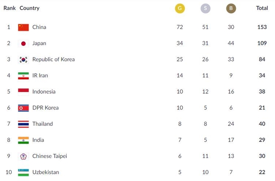
Task: Click the Country column header
Action: coord(29,8)
